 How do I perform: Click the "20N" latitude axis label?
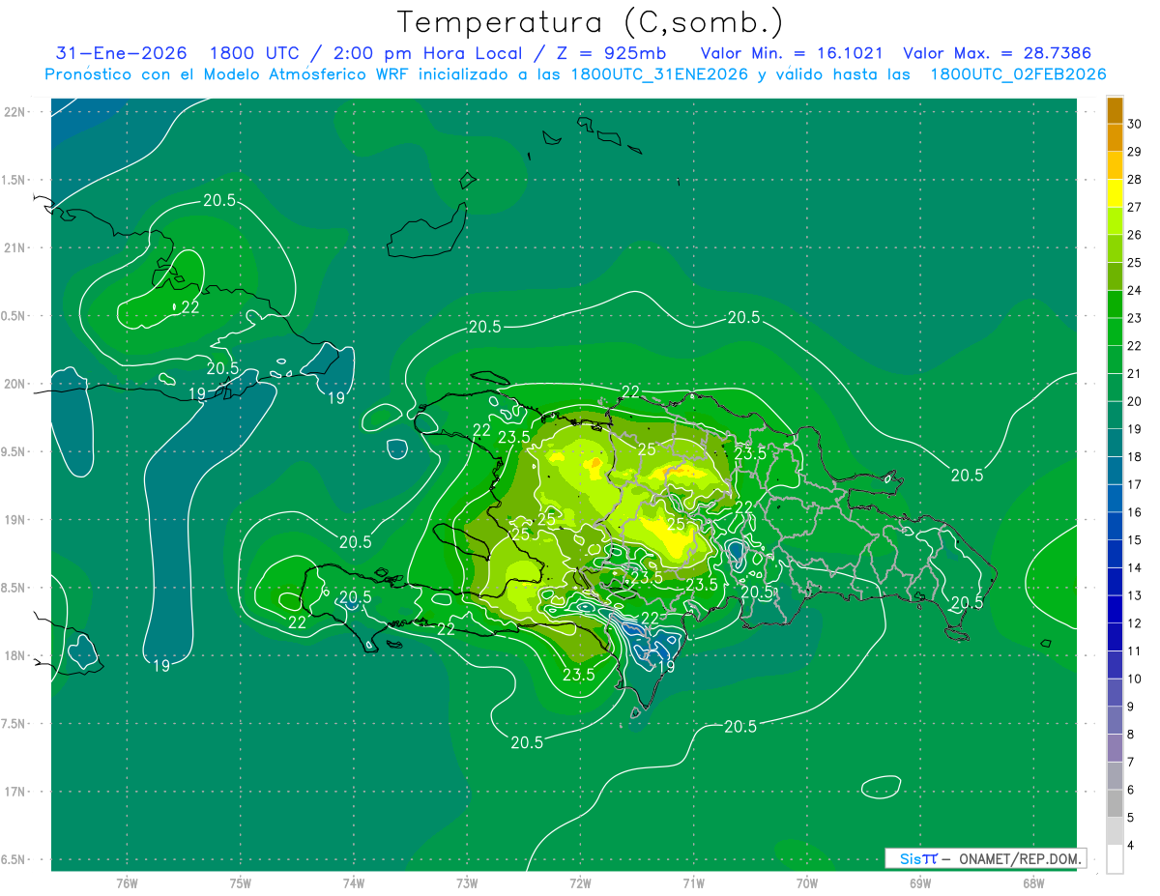pyautogui.click(x=15, y=384)
